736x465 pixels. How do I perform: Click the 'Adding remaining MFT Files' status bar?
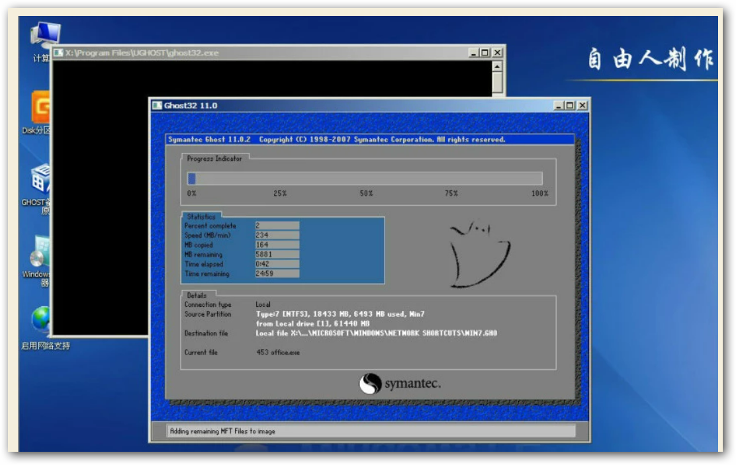371,431
